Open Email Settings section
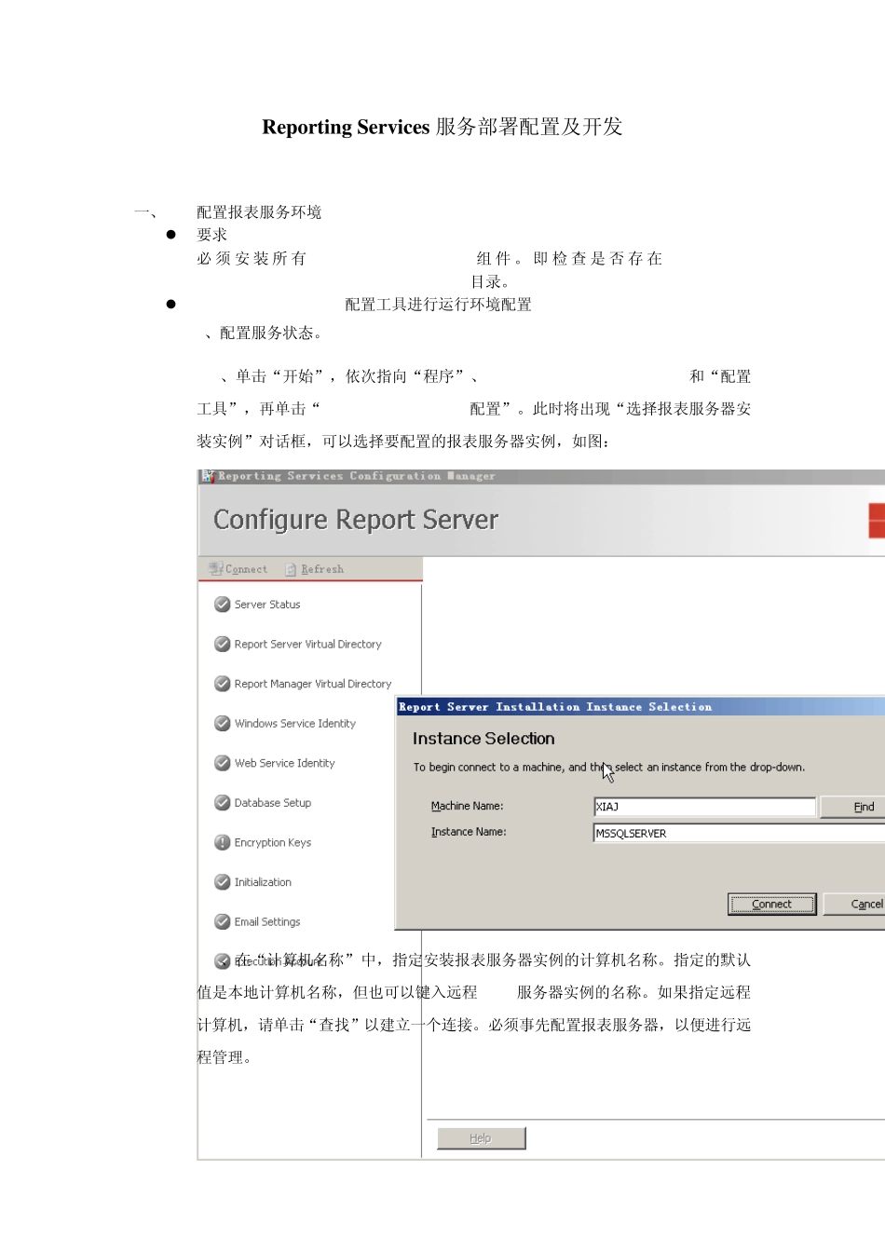 [267, 921]
